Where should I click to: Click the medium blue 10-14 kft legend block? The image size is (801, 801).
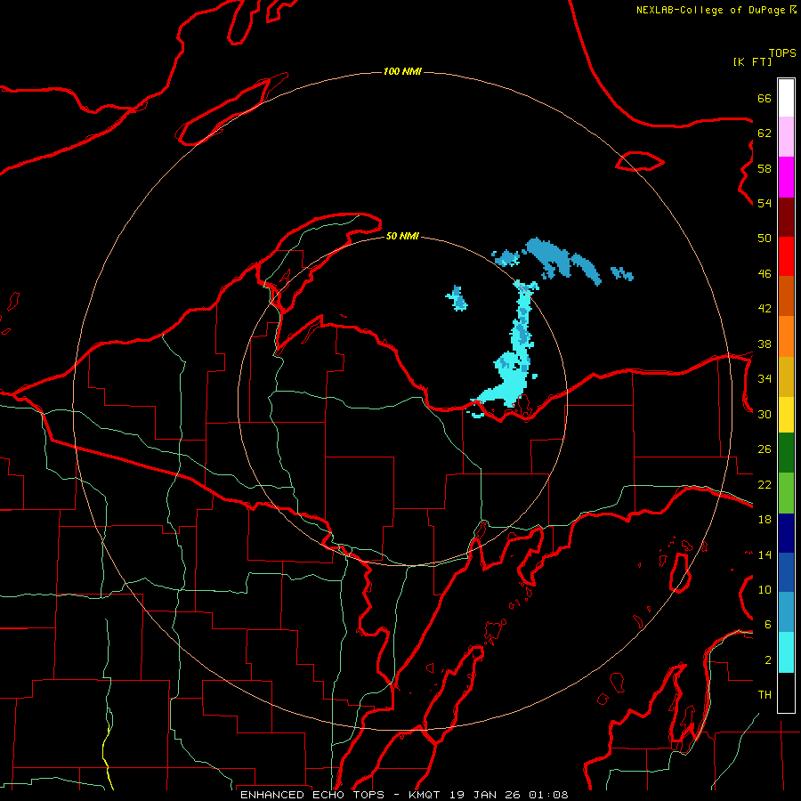click(786, 572)
